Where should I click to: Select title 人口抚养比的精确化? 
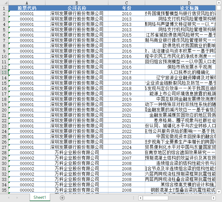click(180, 72)
